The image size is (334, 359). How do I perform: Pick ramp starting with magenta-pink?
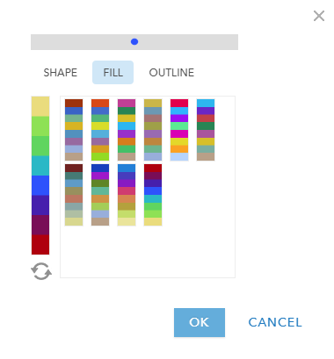(127, 130)
